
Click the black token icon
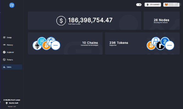[160, 46]
